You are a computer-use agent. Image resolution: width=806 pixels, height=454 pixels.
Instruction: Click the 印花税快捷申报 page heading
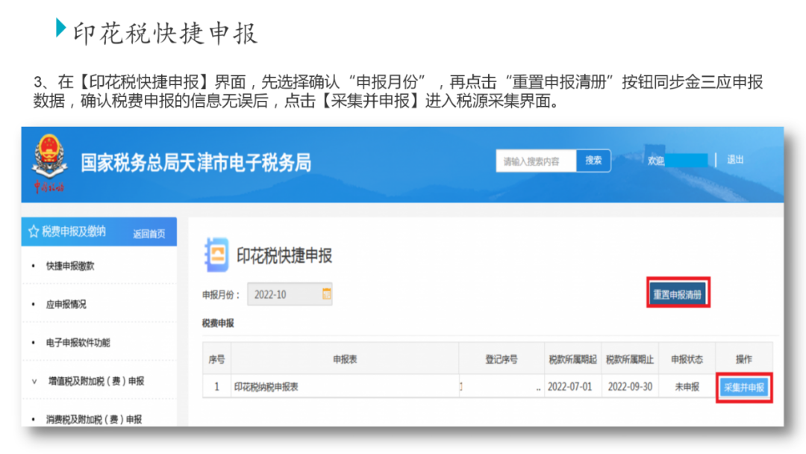click(x=284, y=255)
